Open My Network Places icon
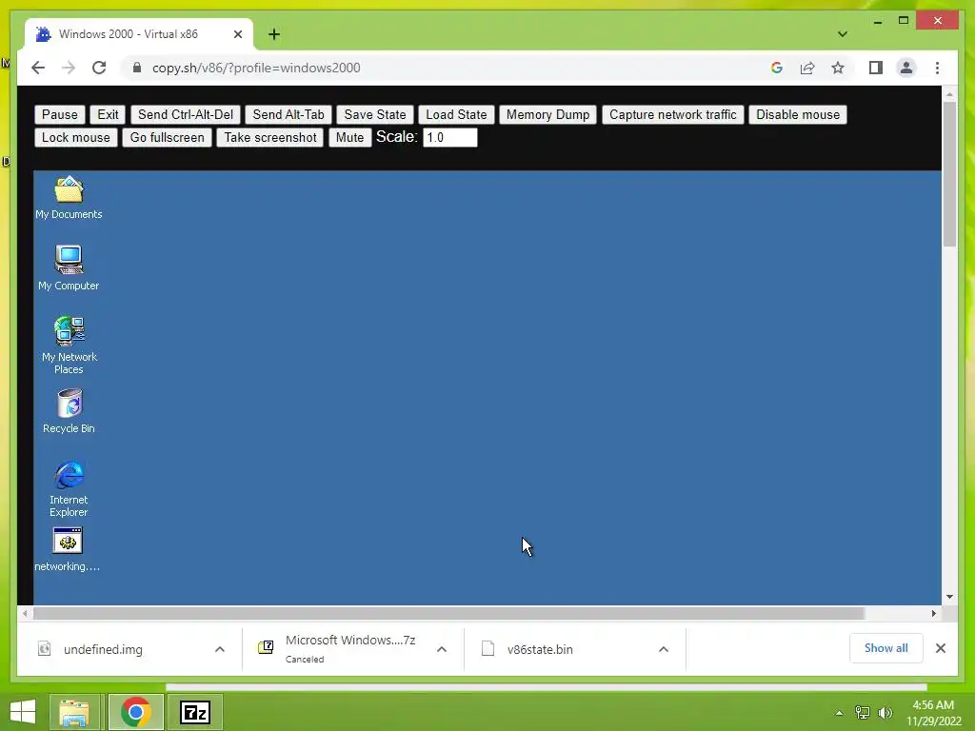 click(69, 345)
